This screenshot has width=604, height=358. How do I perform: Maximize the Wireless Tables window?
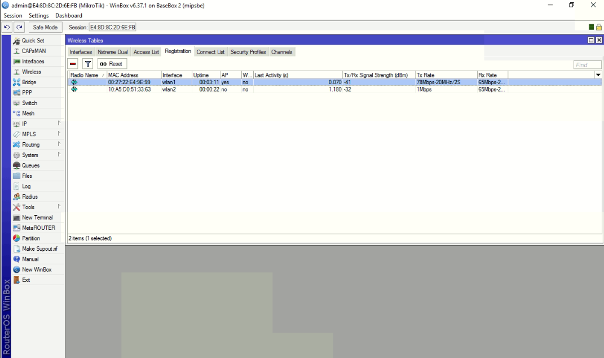(x=591, y=40)
